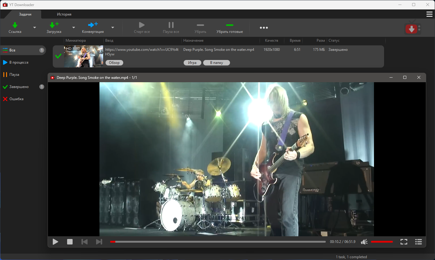Select the Все filter

click(x=23, y=50)
